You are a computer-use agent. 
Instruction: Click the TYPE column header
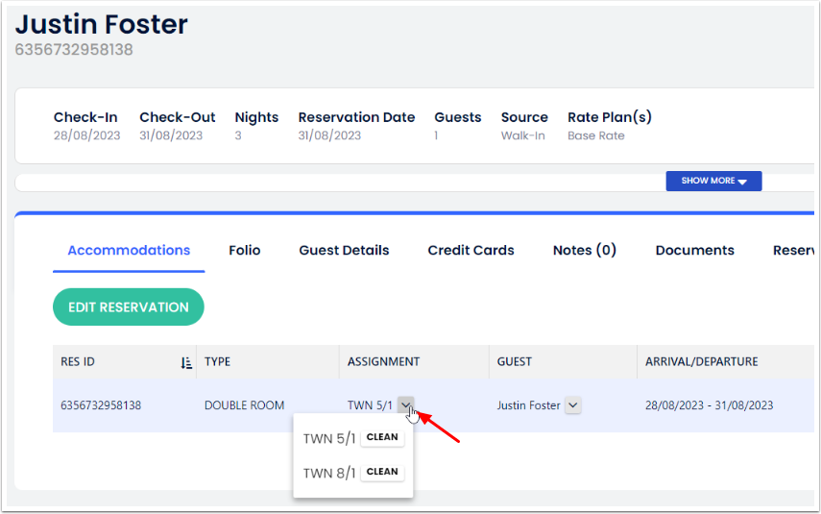point(218,362)
